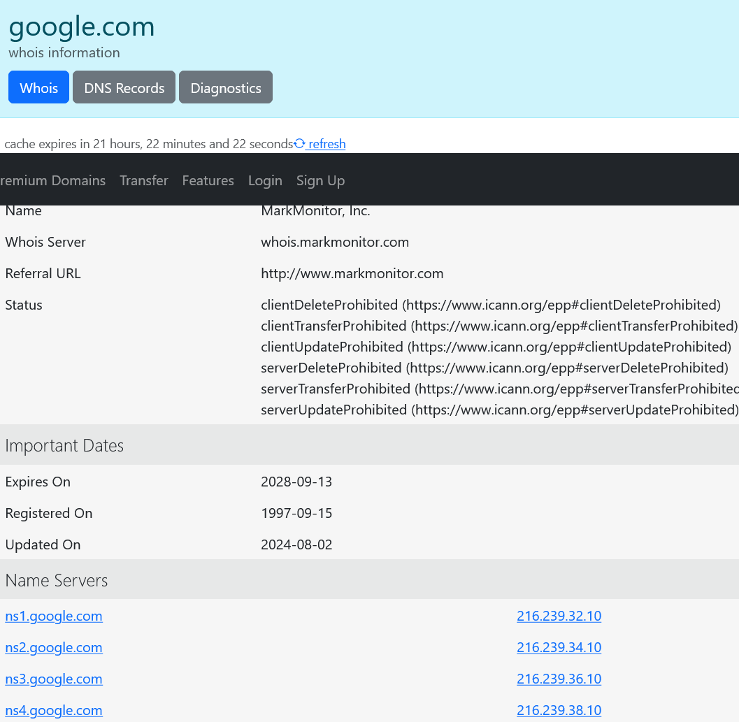739x722 pixels.
Task: Select the serverTransferProhibited status line
Action: point(500,389)
